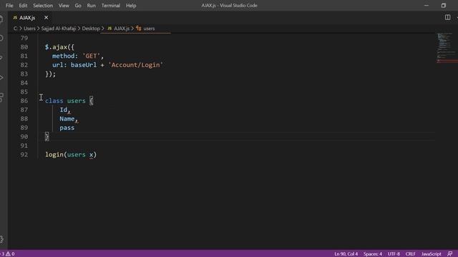Click feedback icon in status bar
The height and width of the screenshot is (257, 458).
(x=450, y=254)
